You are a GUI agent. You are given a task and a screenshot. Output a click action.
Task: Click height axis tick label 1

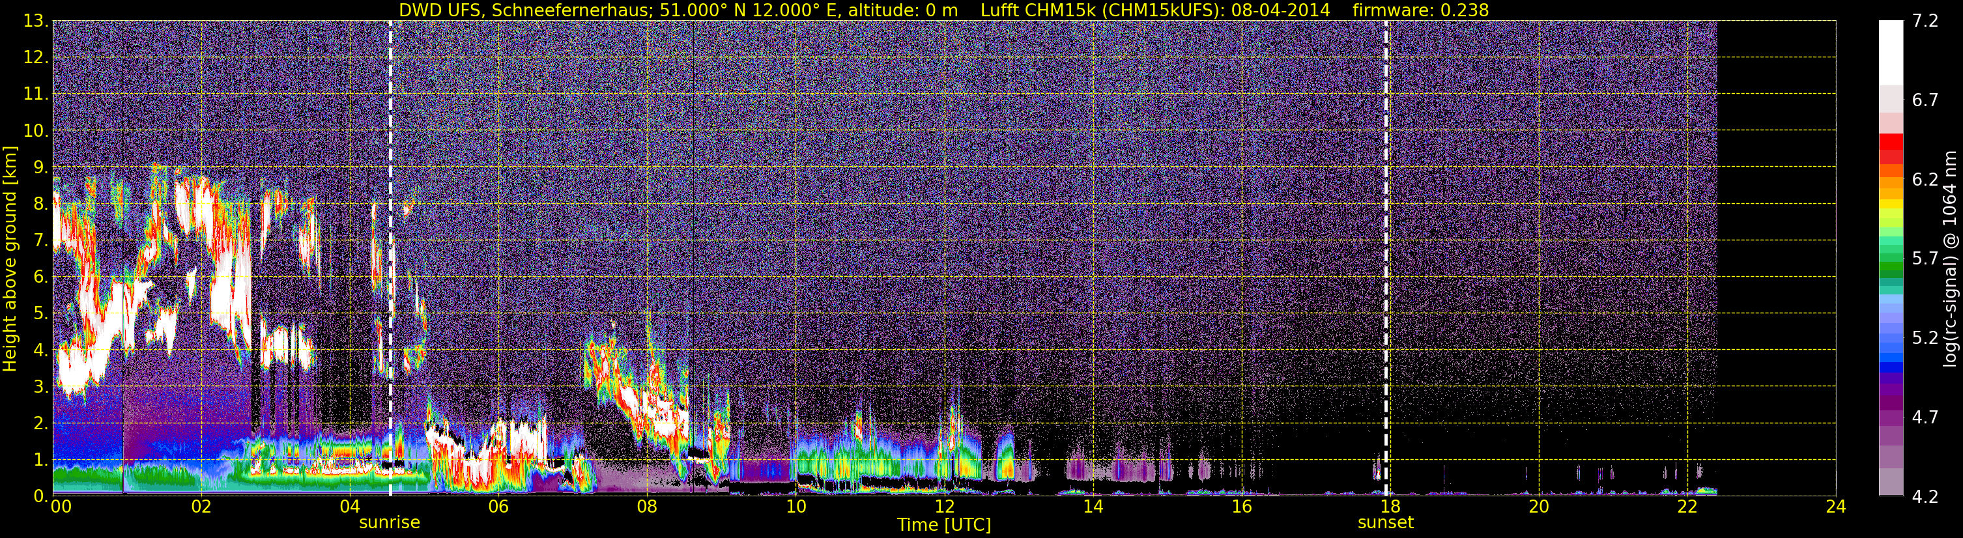click(40, 460)
